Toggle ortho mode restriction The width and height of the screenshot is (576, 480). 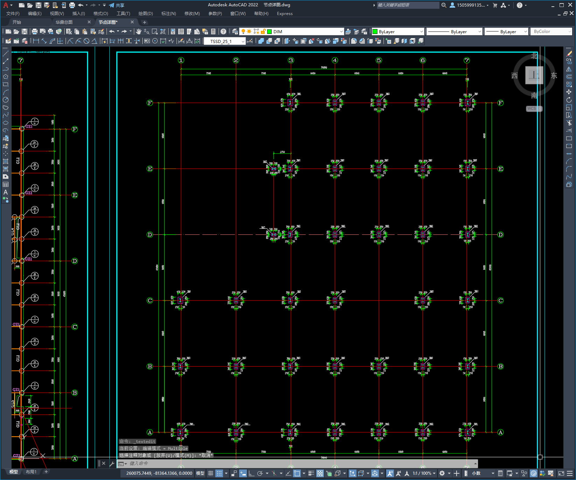click(251, 473)
